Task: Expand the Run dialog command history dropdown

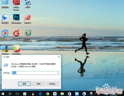Action: tap(57, 73)
